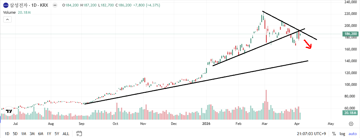Click the TradingView logo on the chart
This screenshot has height=138, width=360.
(x=9, y=111)
